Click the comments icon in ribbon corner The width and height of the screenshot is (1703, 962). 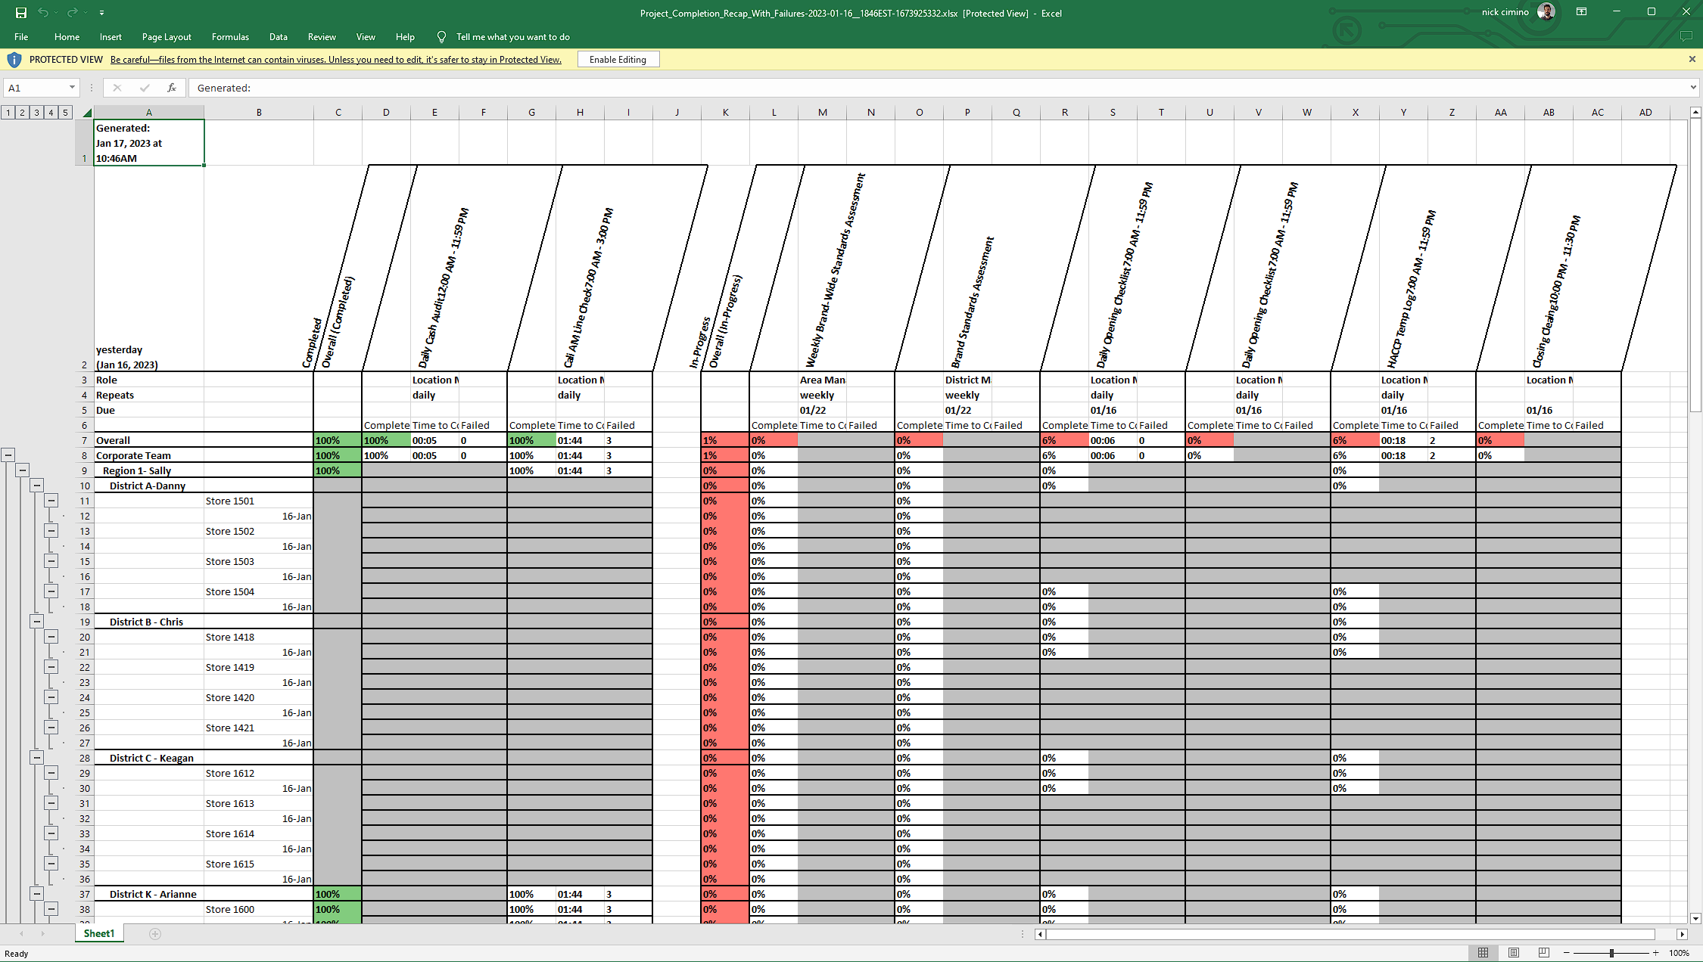[x=1686, y=36]
